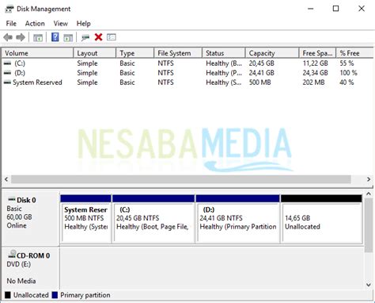This screenshot has width=375, height=303.
Task: Open the Action menu
Action: pos(35,24)
